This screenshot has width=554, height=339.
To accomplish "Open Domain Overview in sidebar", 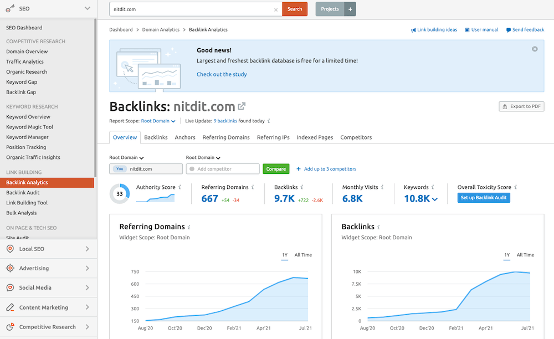I will (x=27, y=52).
